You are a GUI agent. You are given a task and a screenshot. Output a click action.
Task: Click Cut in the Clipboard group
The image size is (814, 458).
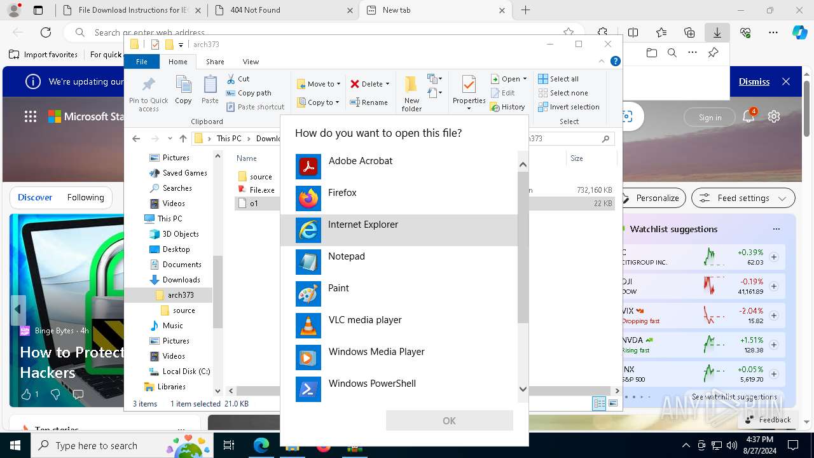(x=238, y=79)
